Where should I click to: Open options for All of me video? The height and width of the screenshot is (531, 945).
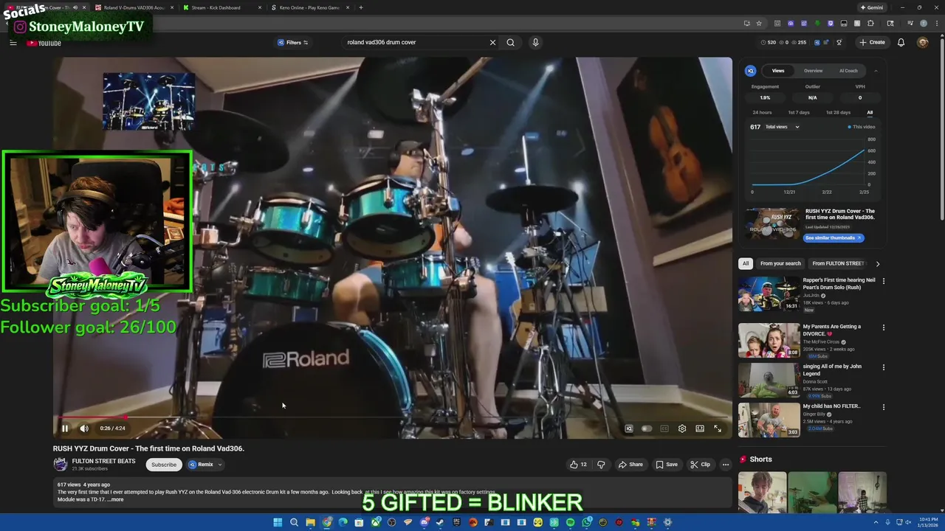884,367
